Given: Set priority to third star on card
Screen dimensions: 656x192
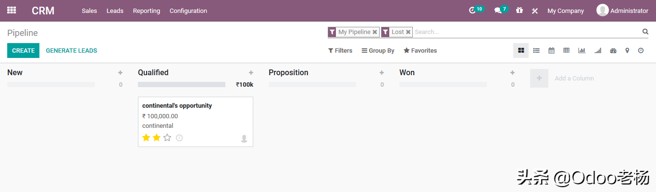Looking at the screenshot, I should (167, 138).
